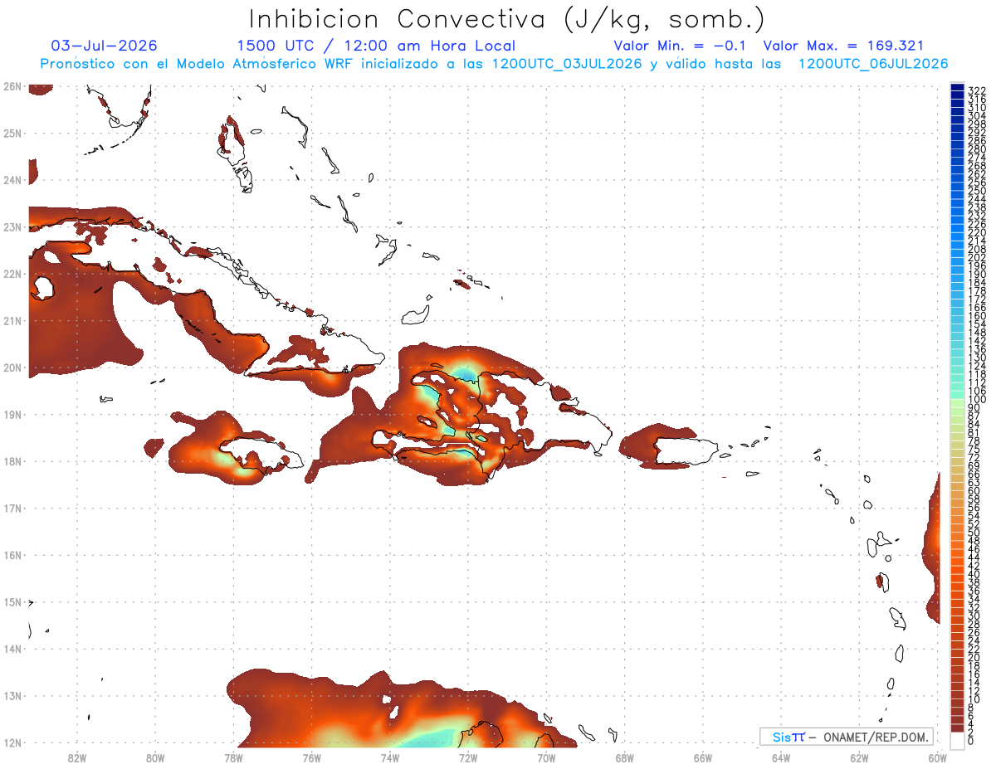Click the '72W' longitude label
This screenshot has width=996, height=769.
467,757
